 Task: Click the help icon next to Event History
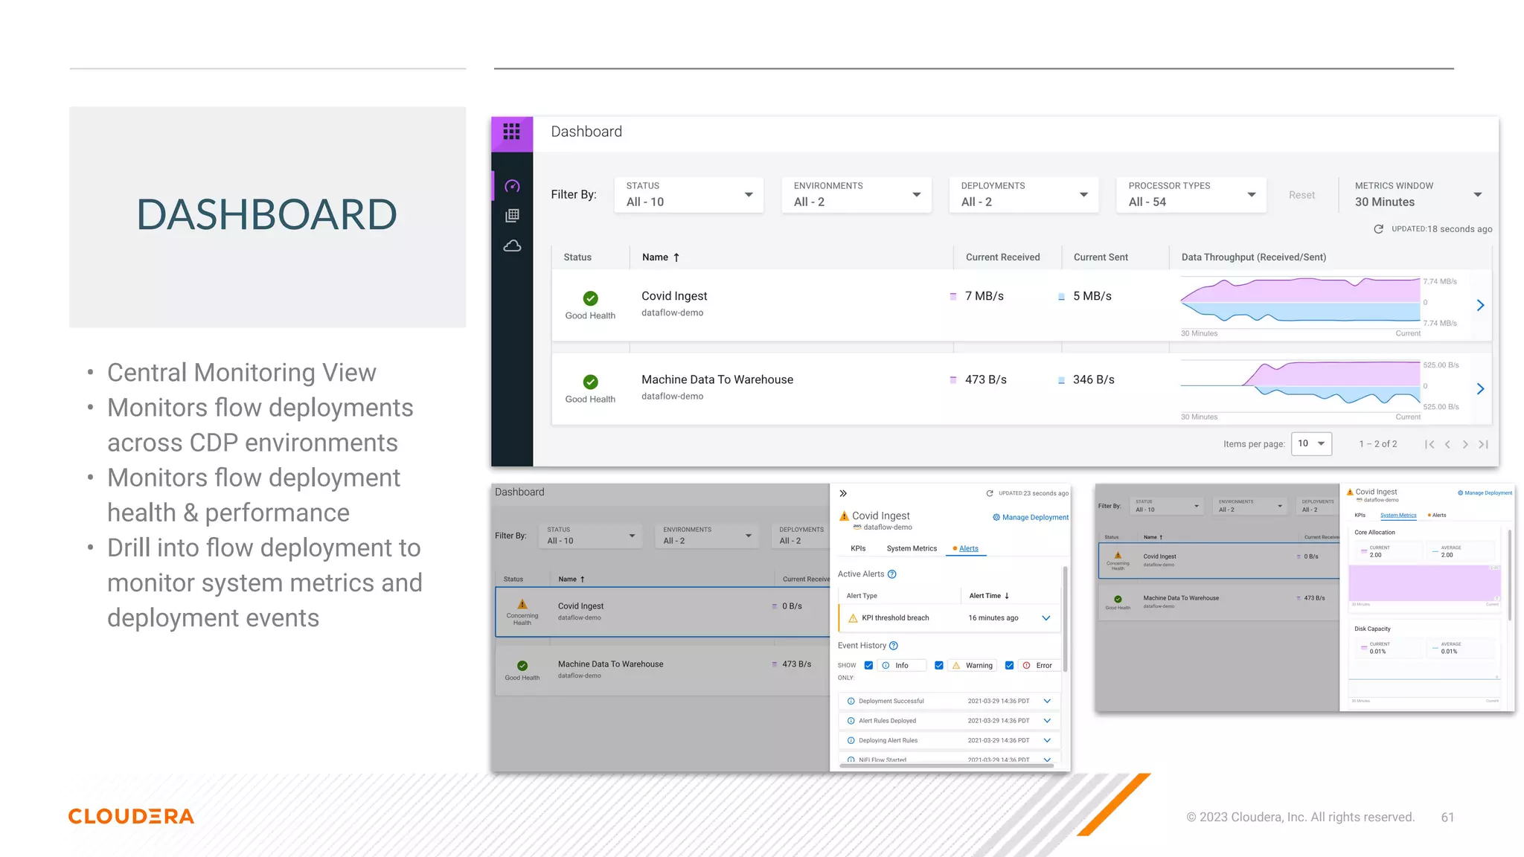coord(894,646)
